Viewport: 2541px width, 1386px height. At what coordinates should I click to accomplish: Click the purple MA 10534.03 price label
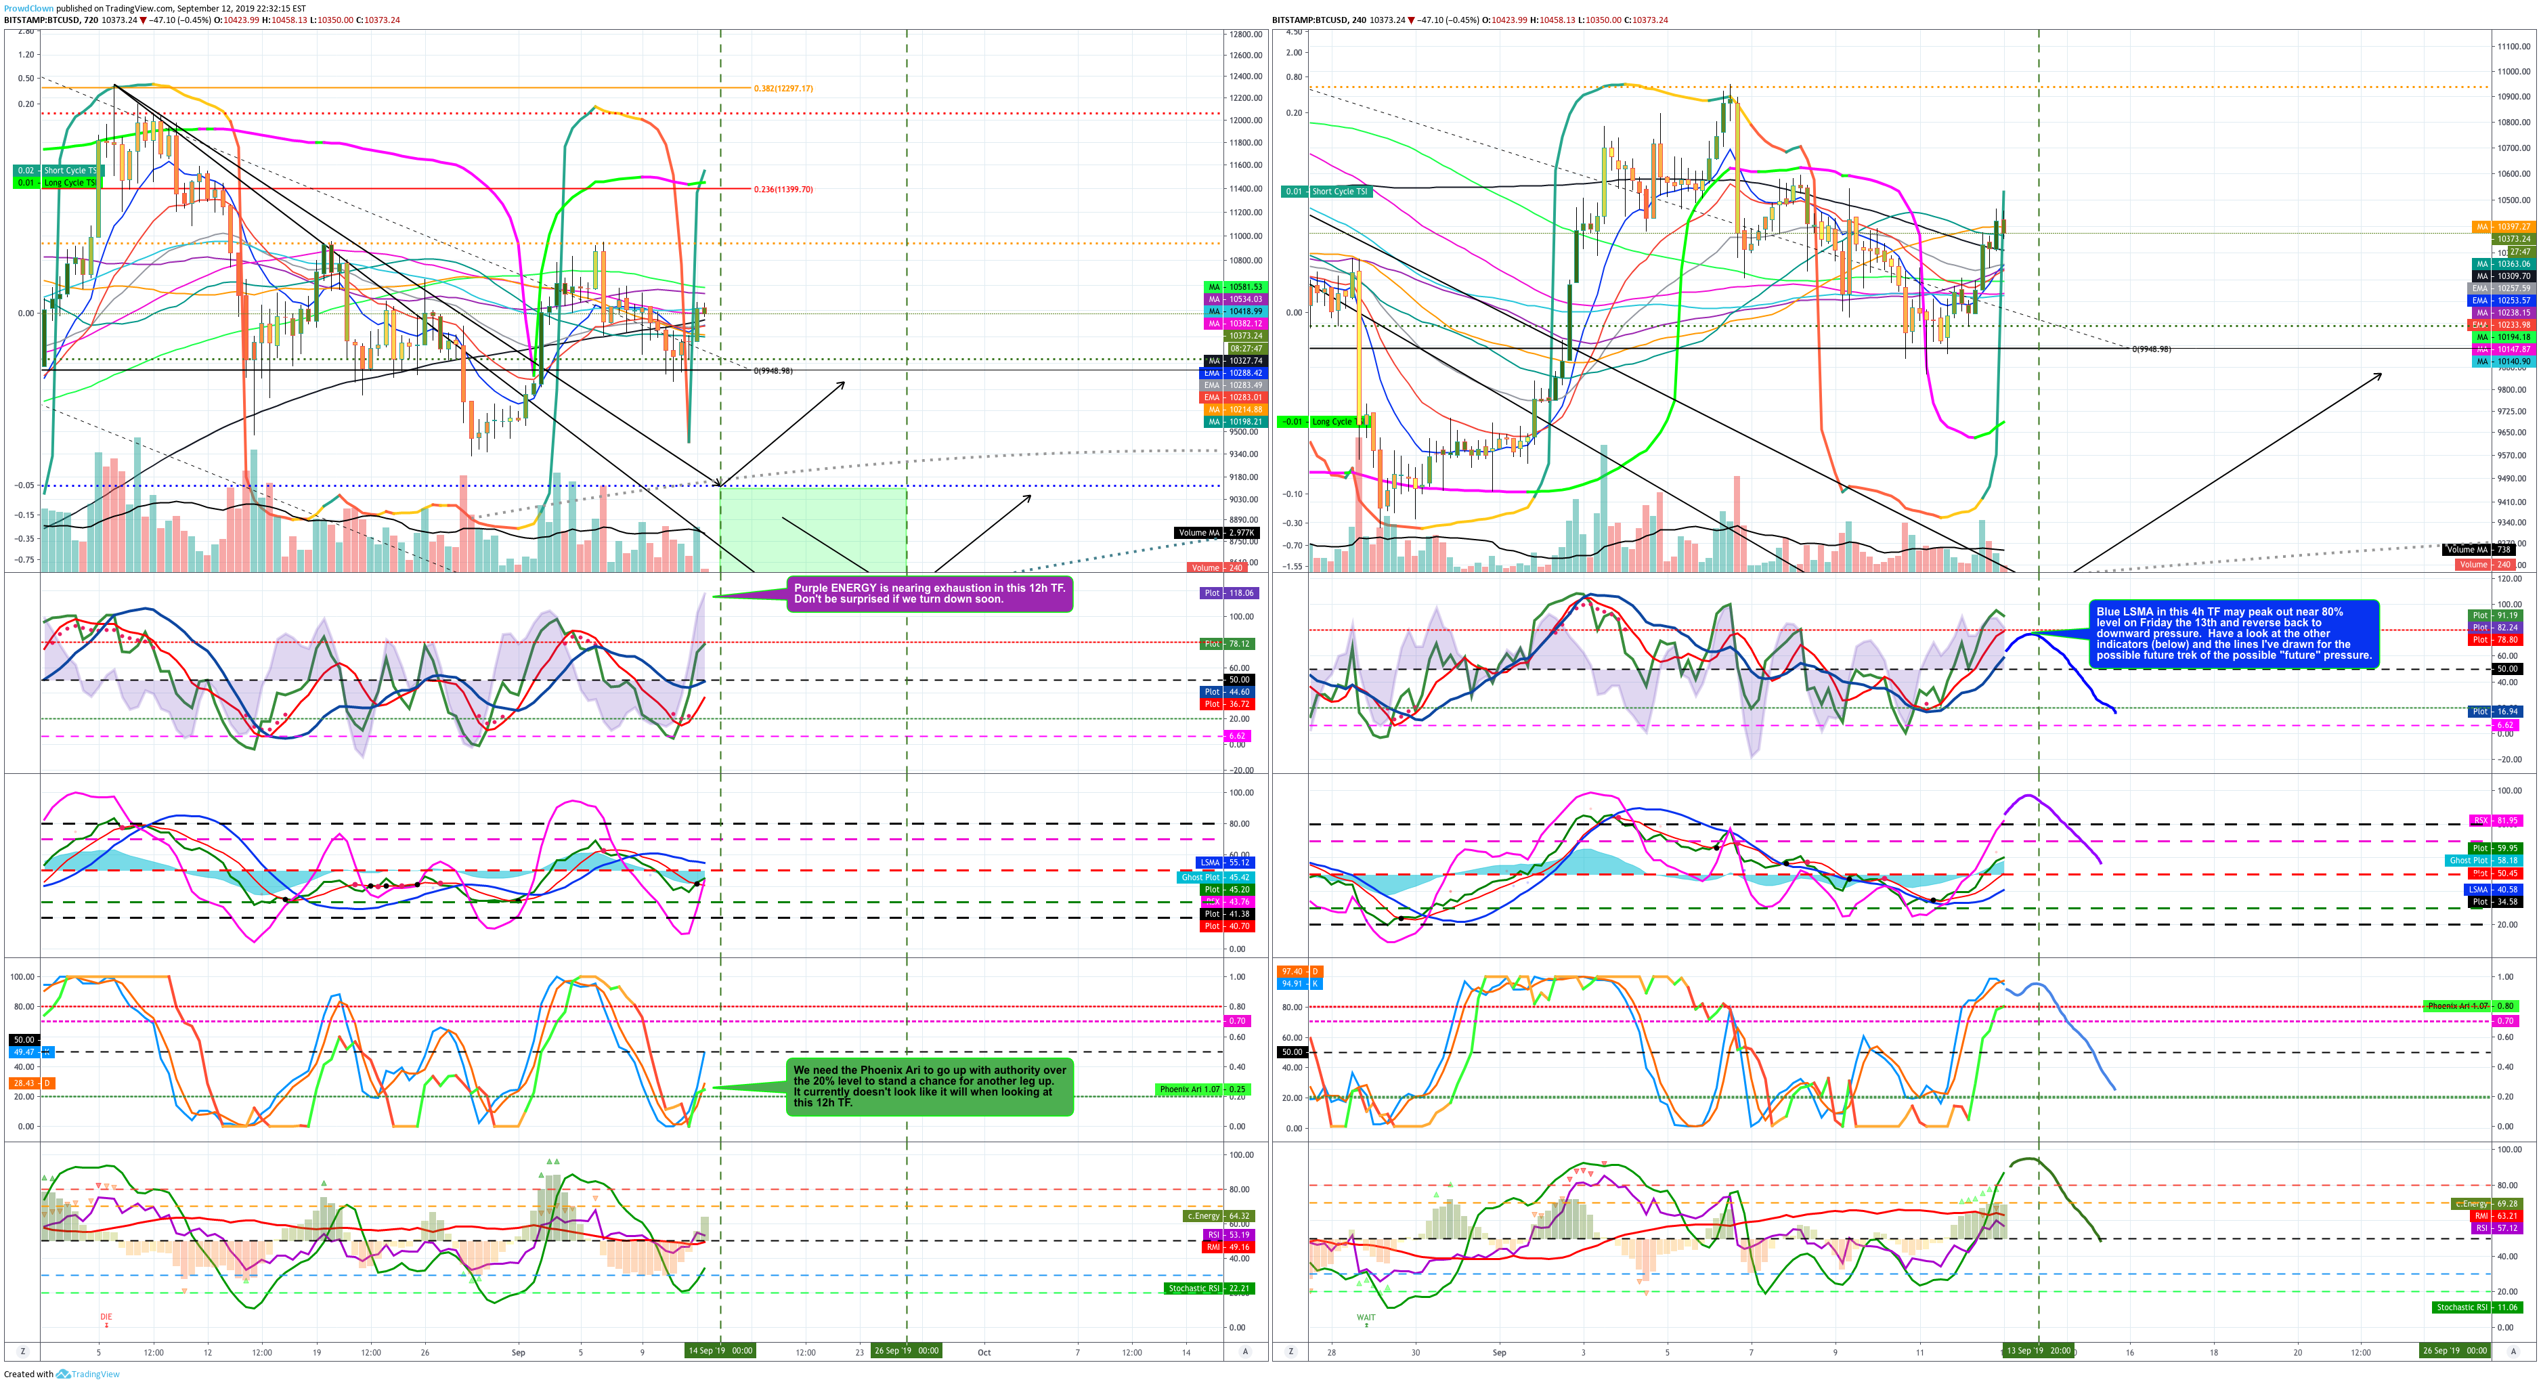tap(1235, 299)
